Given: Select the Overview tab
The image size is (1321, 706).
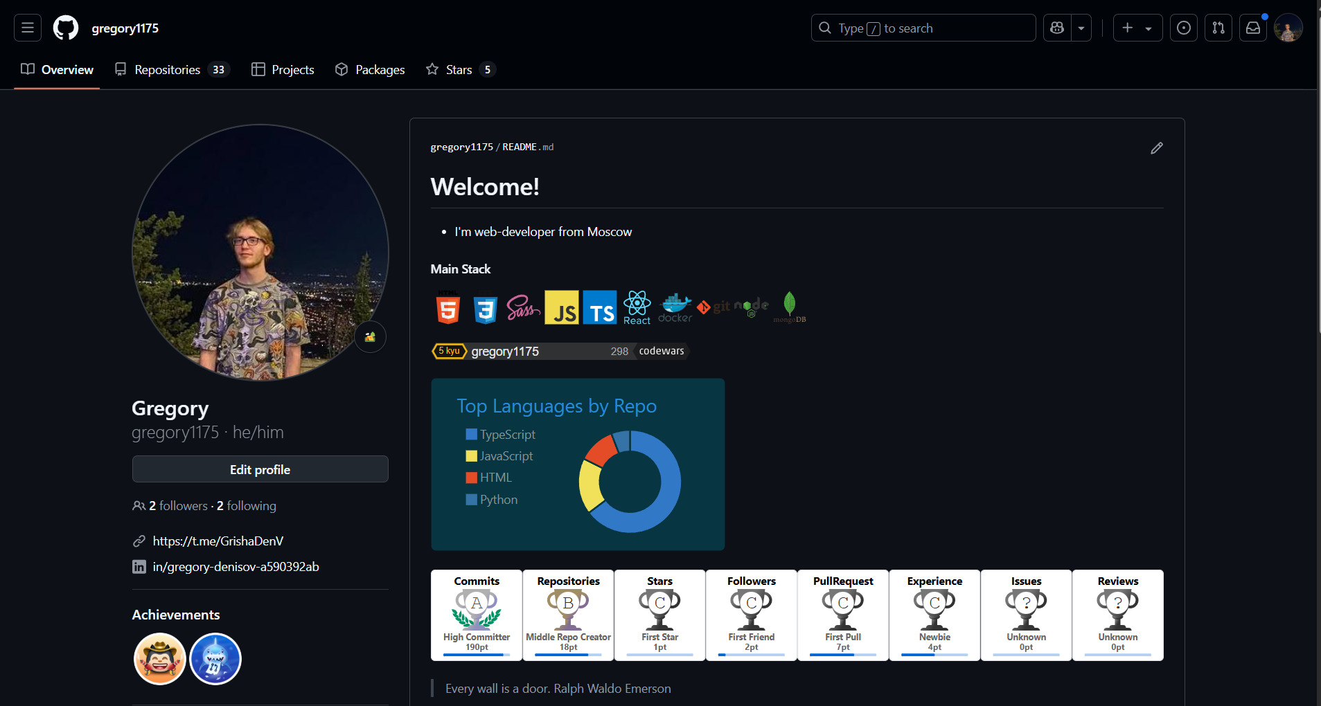Looking at the screenshot, I should pos(57,69).
